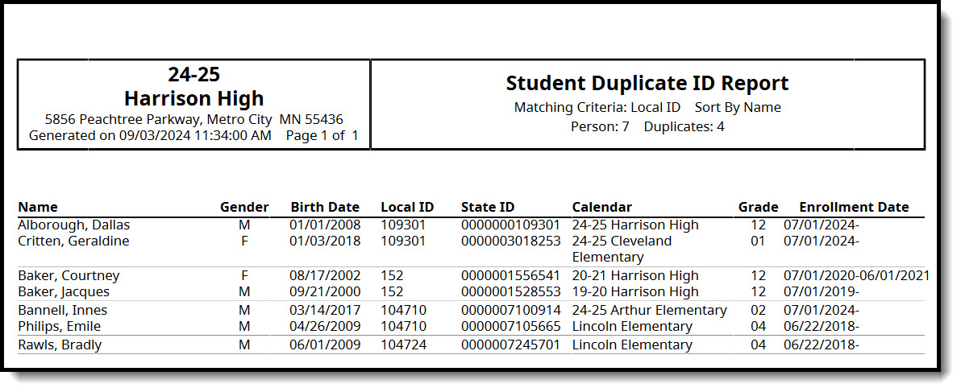The height and width of the screenshot is (392, 961).
Task: Click the Grade column header
Action: click(758, 207)
